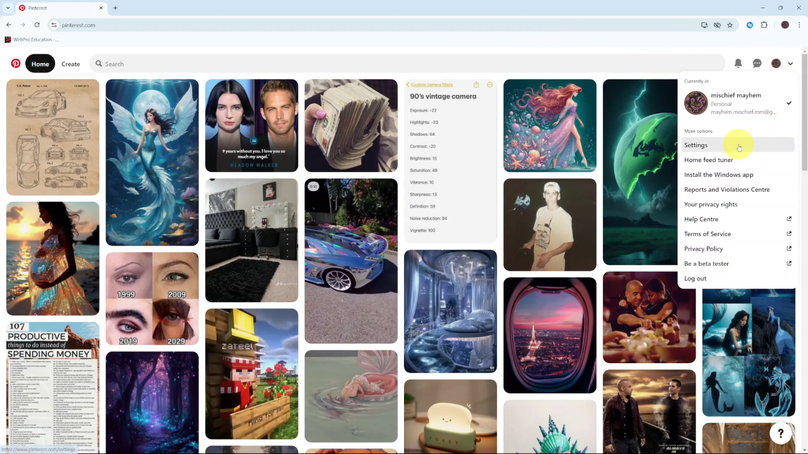
Task: Open the black bedroom vanity pin
Action: tap(251, 240)
